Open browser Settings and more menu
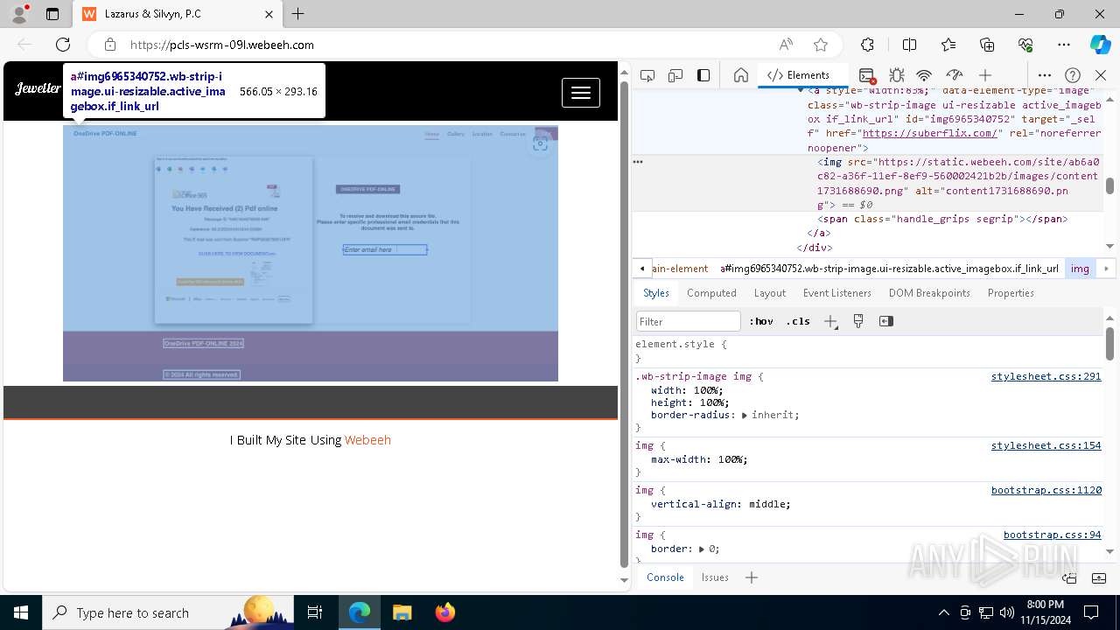 1064,45
